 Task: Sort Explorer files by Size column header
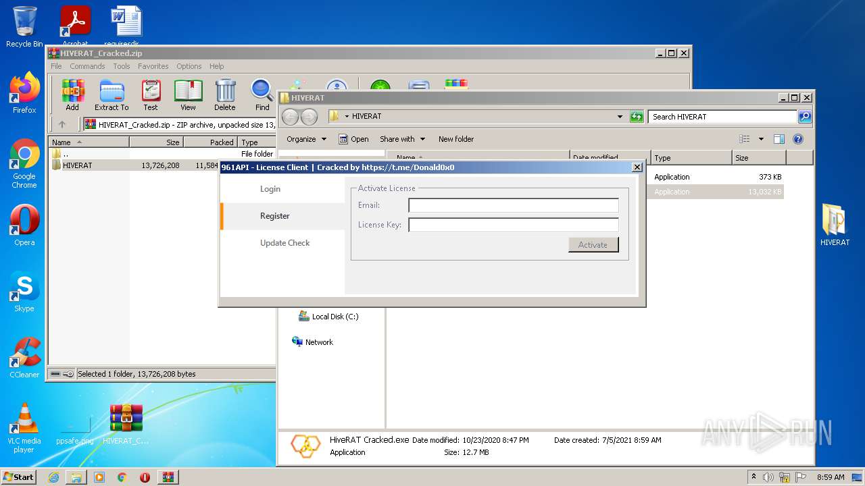click(759, 158)
